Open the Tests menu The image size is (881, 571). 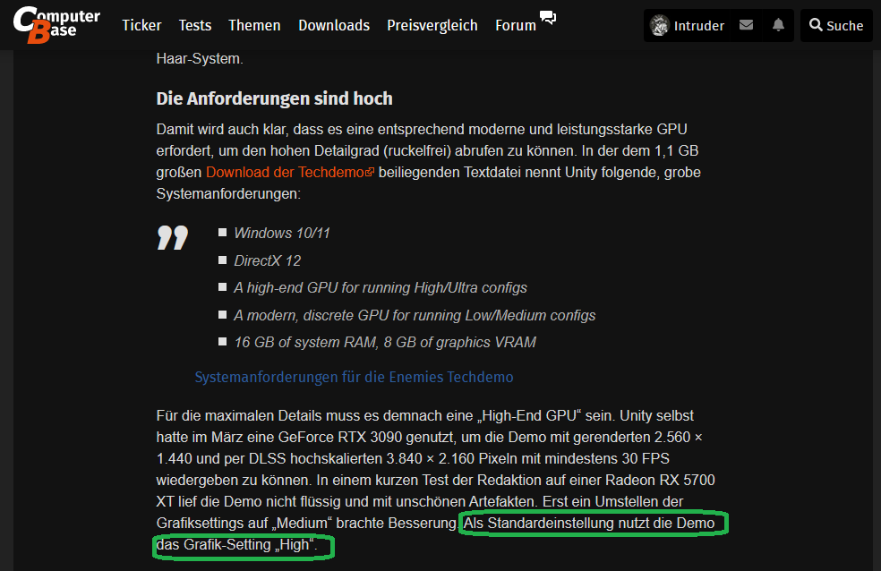click(195, 25)
